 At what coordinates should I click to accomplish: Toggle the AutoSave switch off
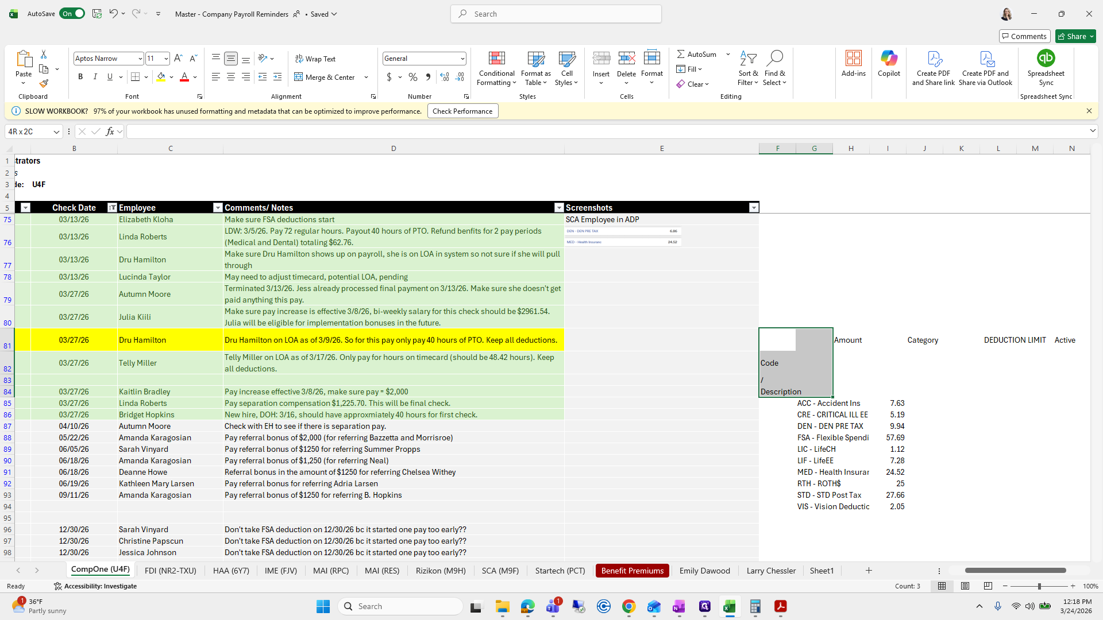click(72, 14)
